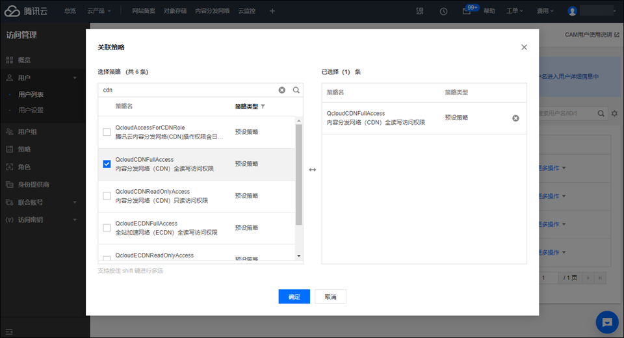Click the search magnifier icon in policy search
Image resolution: width=624 pixels, height=338 pixels.
(296, 90)
